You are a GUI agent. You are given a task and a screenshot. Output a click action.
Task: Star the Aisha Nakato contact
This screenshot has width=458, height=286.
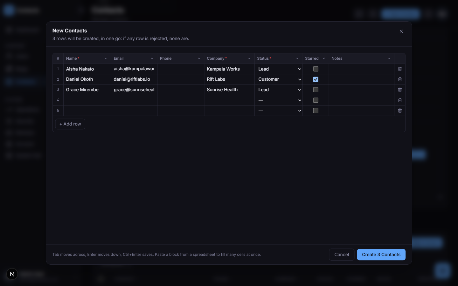[x=316, y=69]
